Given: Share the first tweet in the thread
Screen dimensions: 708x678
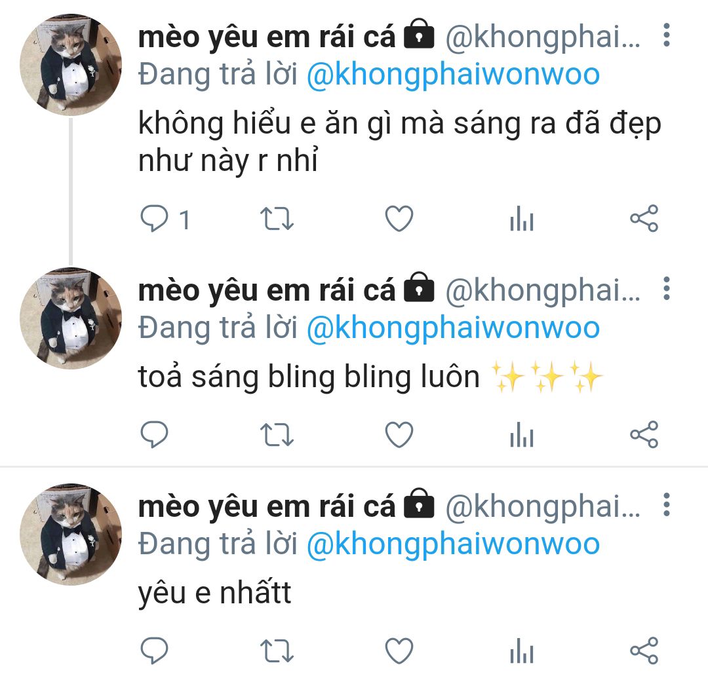Looking at the screenshot, I should point(644,219).
